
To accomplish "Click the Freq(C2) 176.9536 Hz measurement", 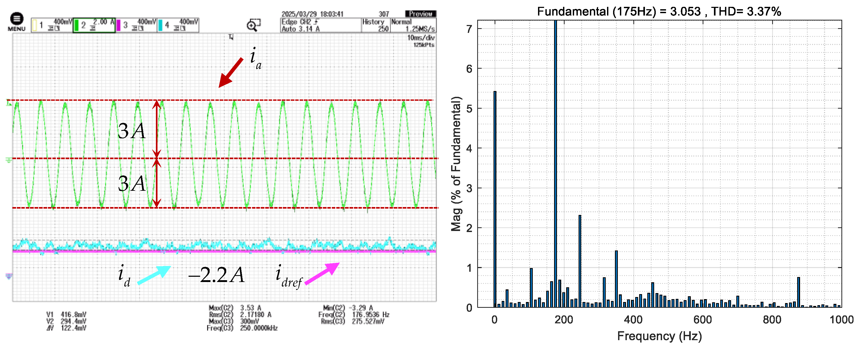I will pos(353,314).
